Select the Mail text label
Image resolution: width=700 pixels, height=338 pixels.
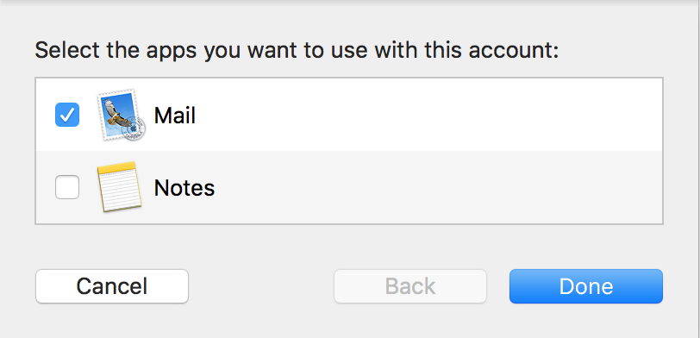click(x=174, y=116)
